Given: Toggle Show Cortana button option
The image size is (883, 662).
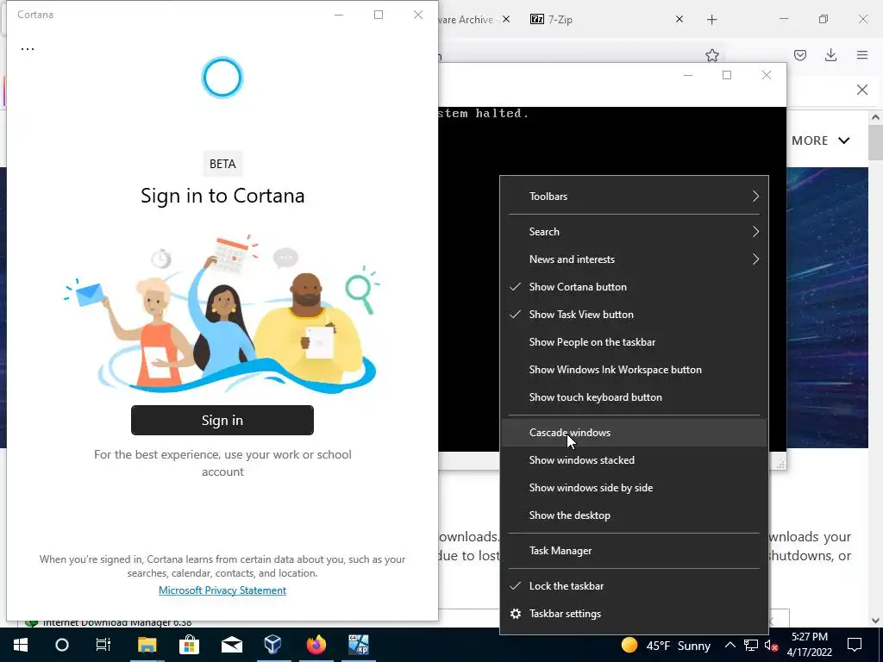Looking at the screenshot, I should (x=634, y=287).
